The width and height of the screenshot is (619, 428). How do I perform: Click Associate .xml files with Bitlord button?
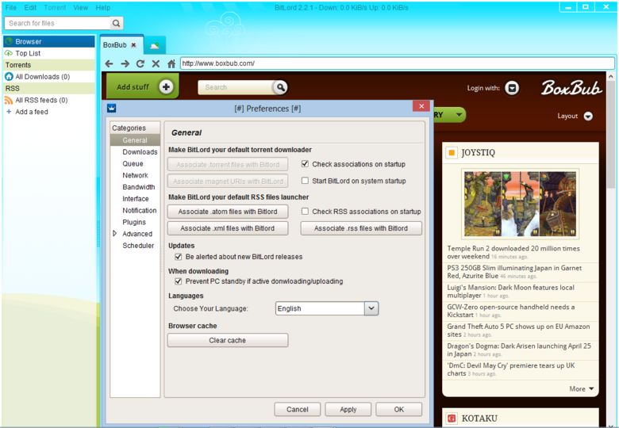point(228,228)
